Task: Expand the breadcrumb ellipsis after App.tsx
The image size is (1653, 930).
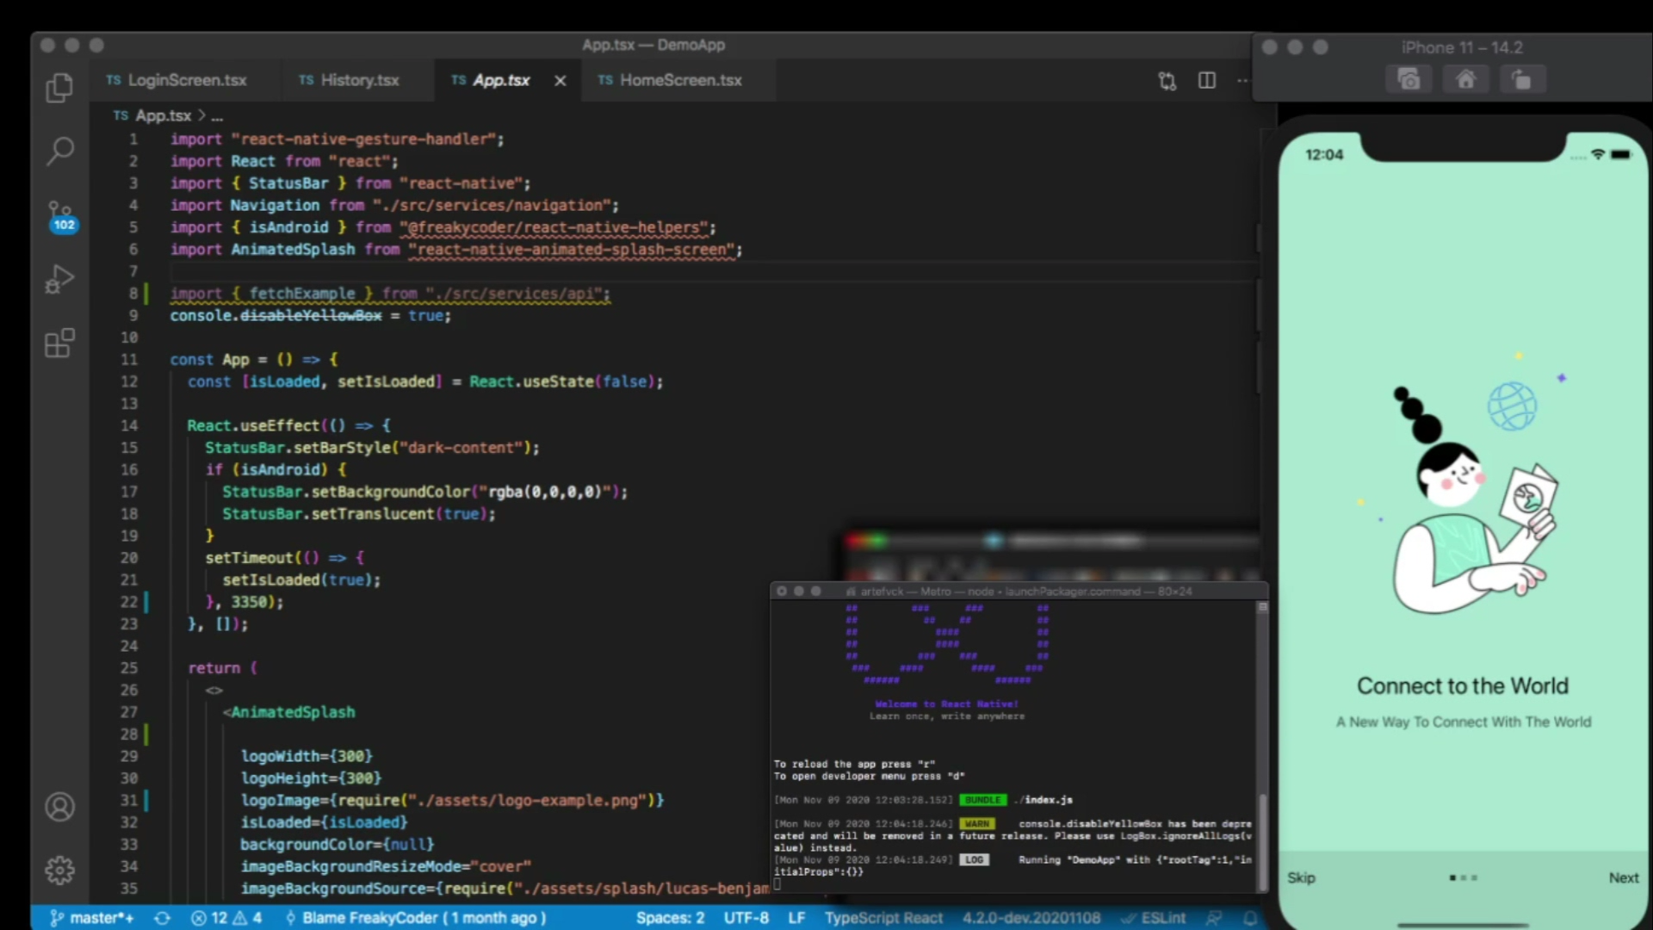Action: [217, 115]
